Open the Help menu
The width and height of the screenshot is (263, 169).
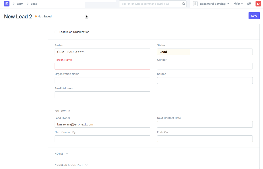pyautogui.click(x=238, y=4)
